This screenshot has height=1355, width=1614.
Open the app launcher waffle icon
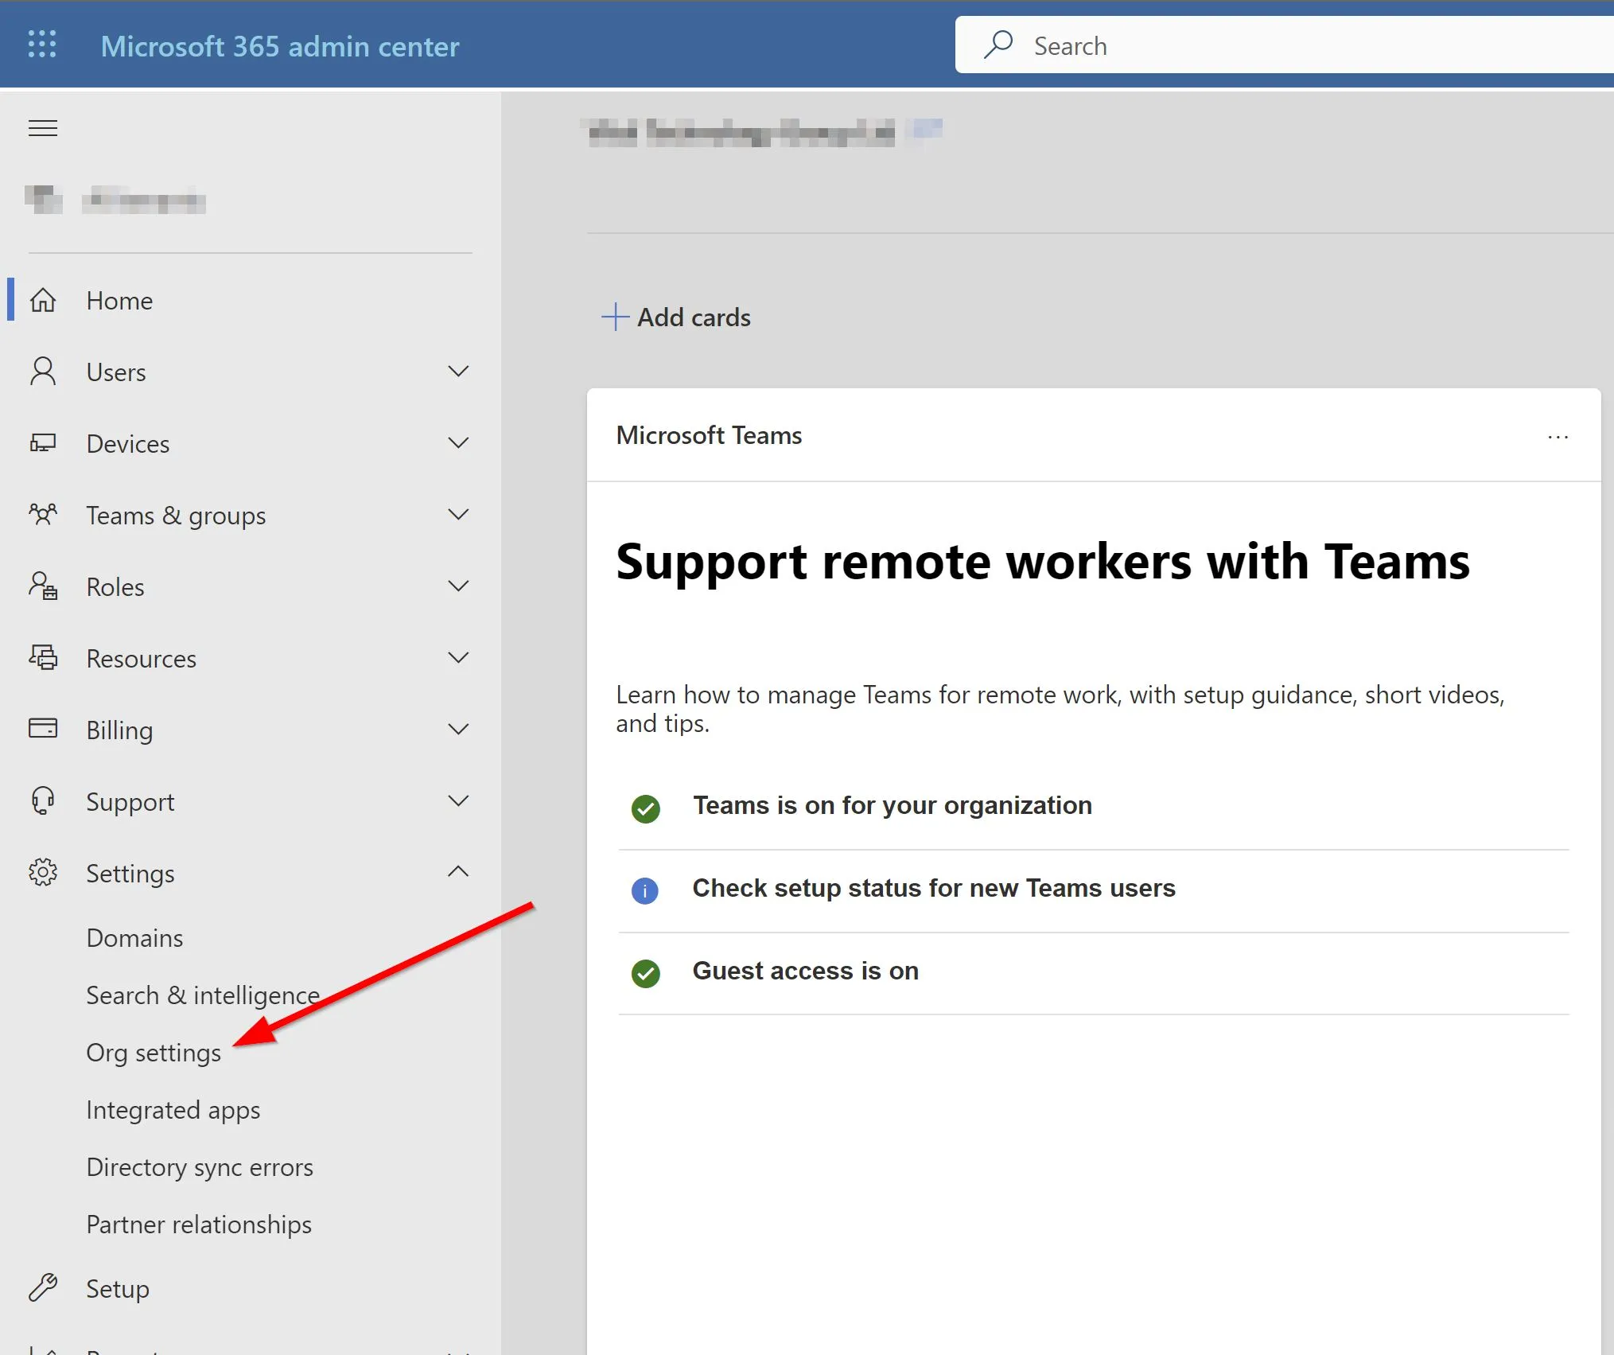(42, 45)
